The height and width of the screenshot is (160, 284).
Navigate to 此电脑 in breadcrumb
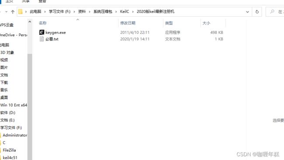[35, 12]
